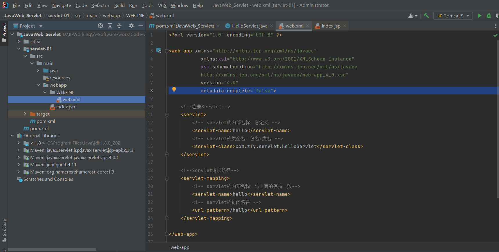The image size is (499, 252).
Task: Select index.jsp in the project tree
Action: (x=66, y=107)
